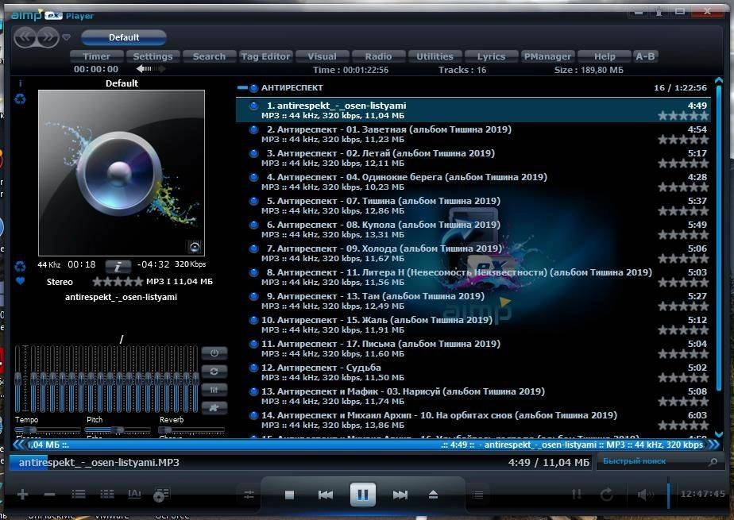Click the track info 'i' button under cover
Screen dimensions: 734x520
click(118, 266)
